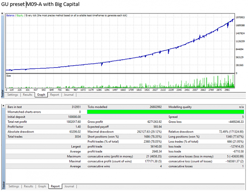Click 'consecutive wins (profit in money)' label
This screenshot has height=192, width=249.
(x=110, y=156)
